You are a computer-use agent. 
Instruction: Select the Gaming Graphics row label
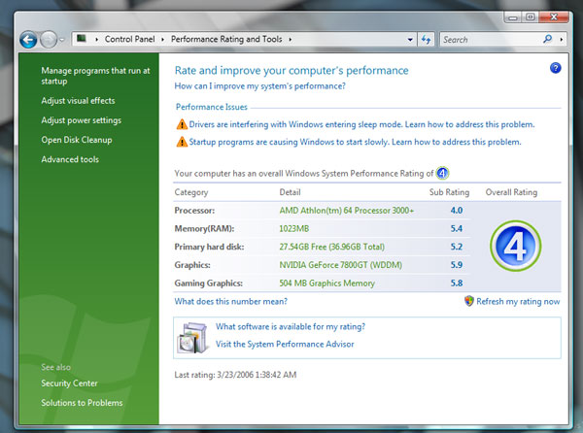pyautogui.click(x=209, y=283)
